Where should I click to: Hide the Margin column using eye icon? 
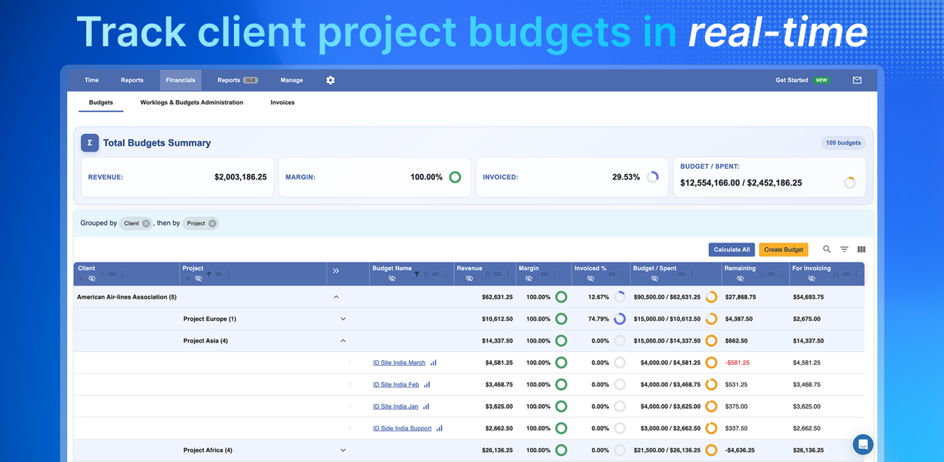coord(528,279)
